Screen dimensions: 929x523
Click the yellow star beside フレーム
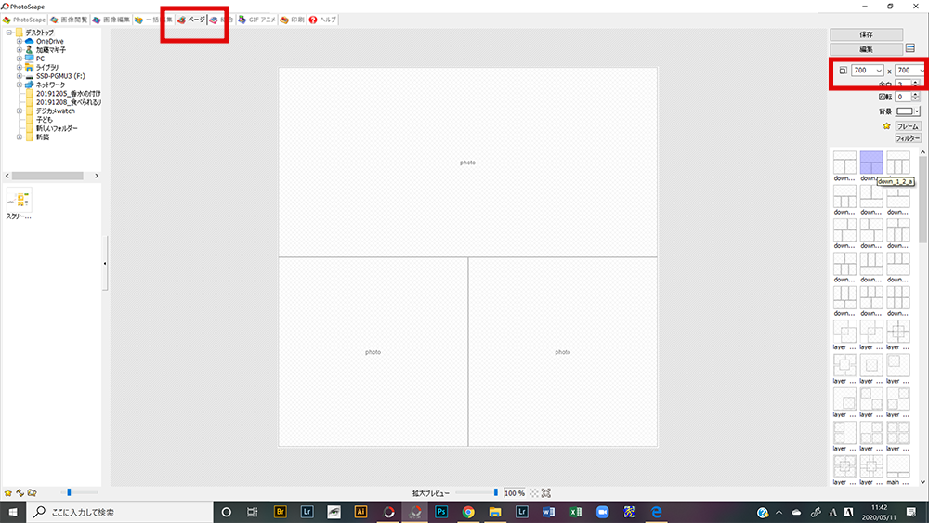click(x=886, y=126)
